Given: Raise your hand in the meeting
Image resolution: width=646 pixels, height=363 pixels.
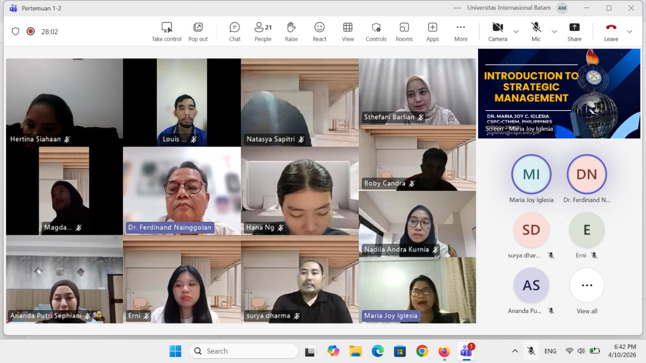Looking at the screenshot, I should (x=291, y=32).
